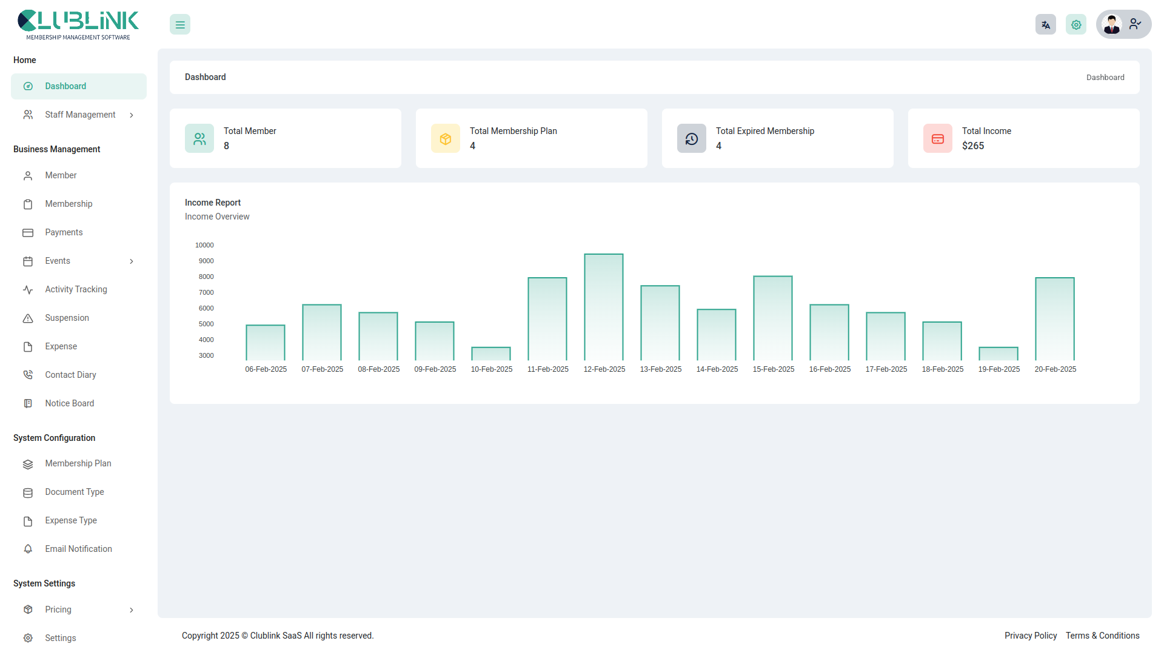Select the Notice Board icon

point(28,403)
